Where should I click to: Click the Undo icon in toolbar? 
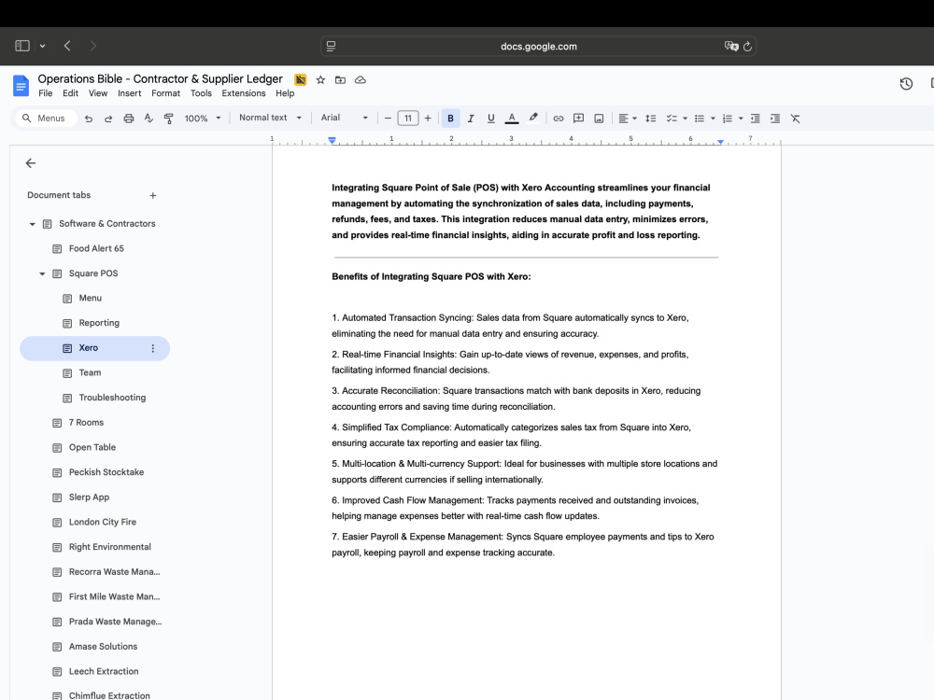89,119
